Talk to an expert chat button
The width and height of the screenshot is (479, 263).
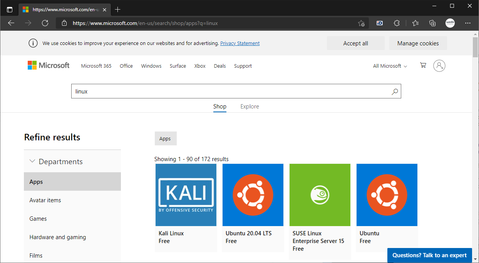[x=430, y=255]
